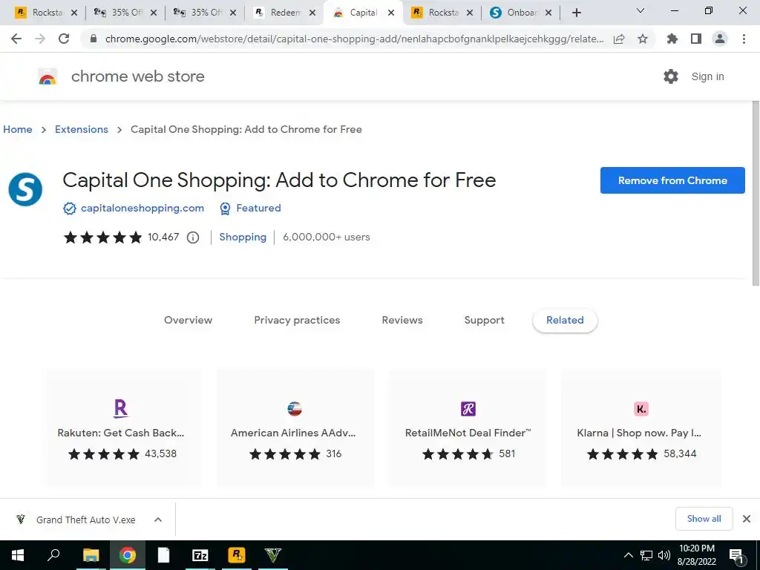The height and width of the screenshot is (570, 760).
Task: Open the Extensions puzzle icon
Action: pos(672,39)
